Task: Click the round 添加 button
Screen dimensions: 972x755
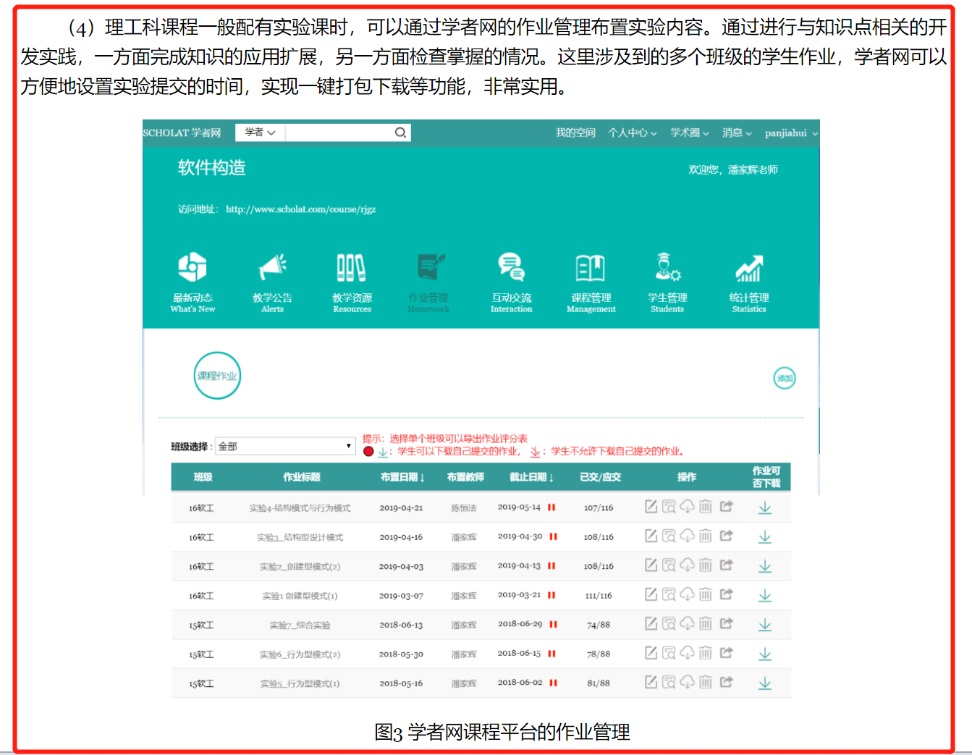Action: point(785,378)
